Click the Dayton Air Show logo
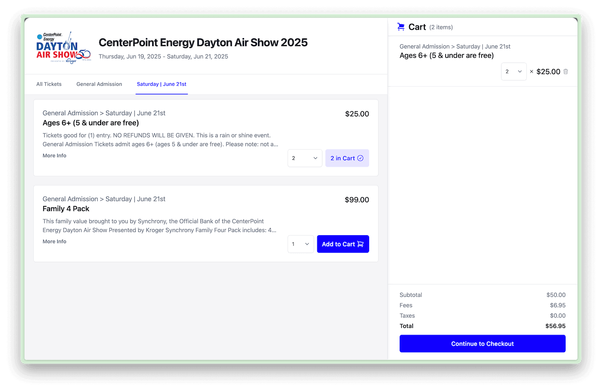Image resolution: width=602 pixels, height=391 pixels. [64, 48]
